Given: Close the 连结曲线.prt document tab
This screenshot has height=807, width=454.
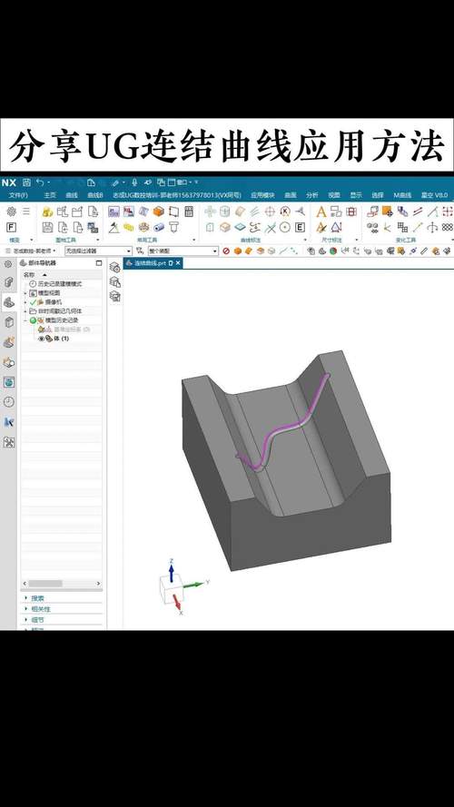Looking at the screenshot, I should 178,263.
